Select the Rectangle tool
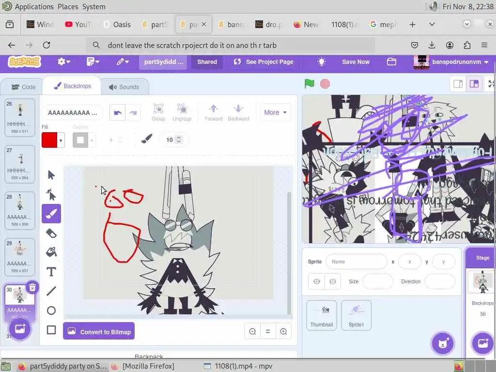 [x=51, y=330]
